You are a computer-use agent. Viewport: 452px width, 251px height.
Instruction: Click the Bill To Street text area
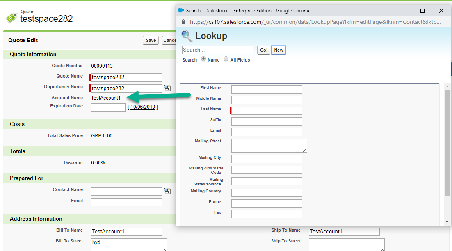pos(129,245)
